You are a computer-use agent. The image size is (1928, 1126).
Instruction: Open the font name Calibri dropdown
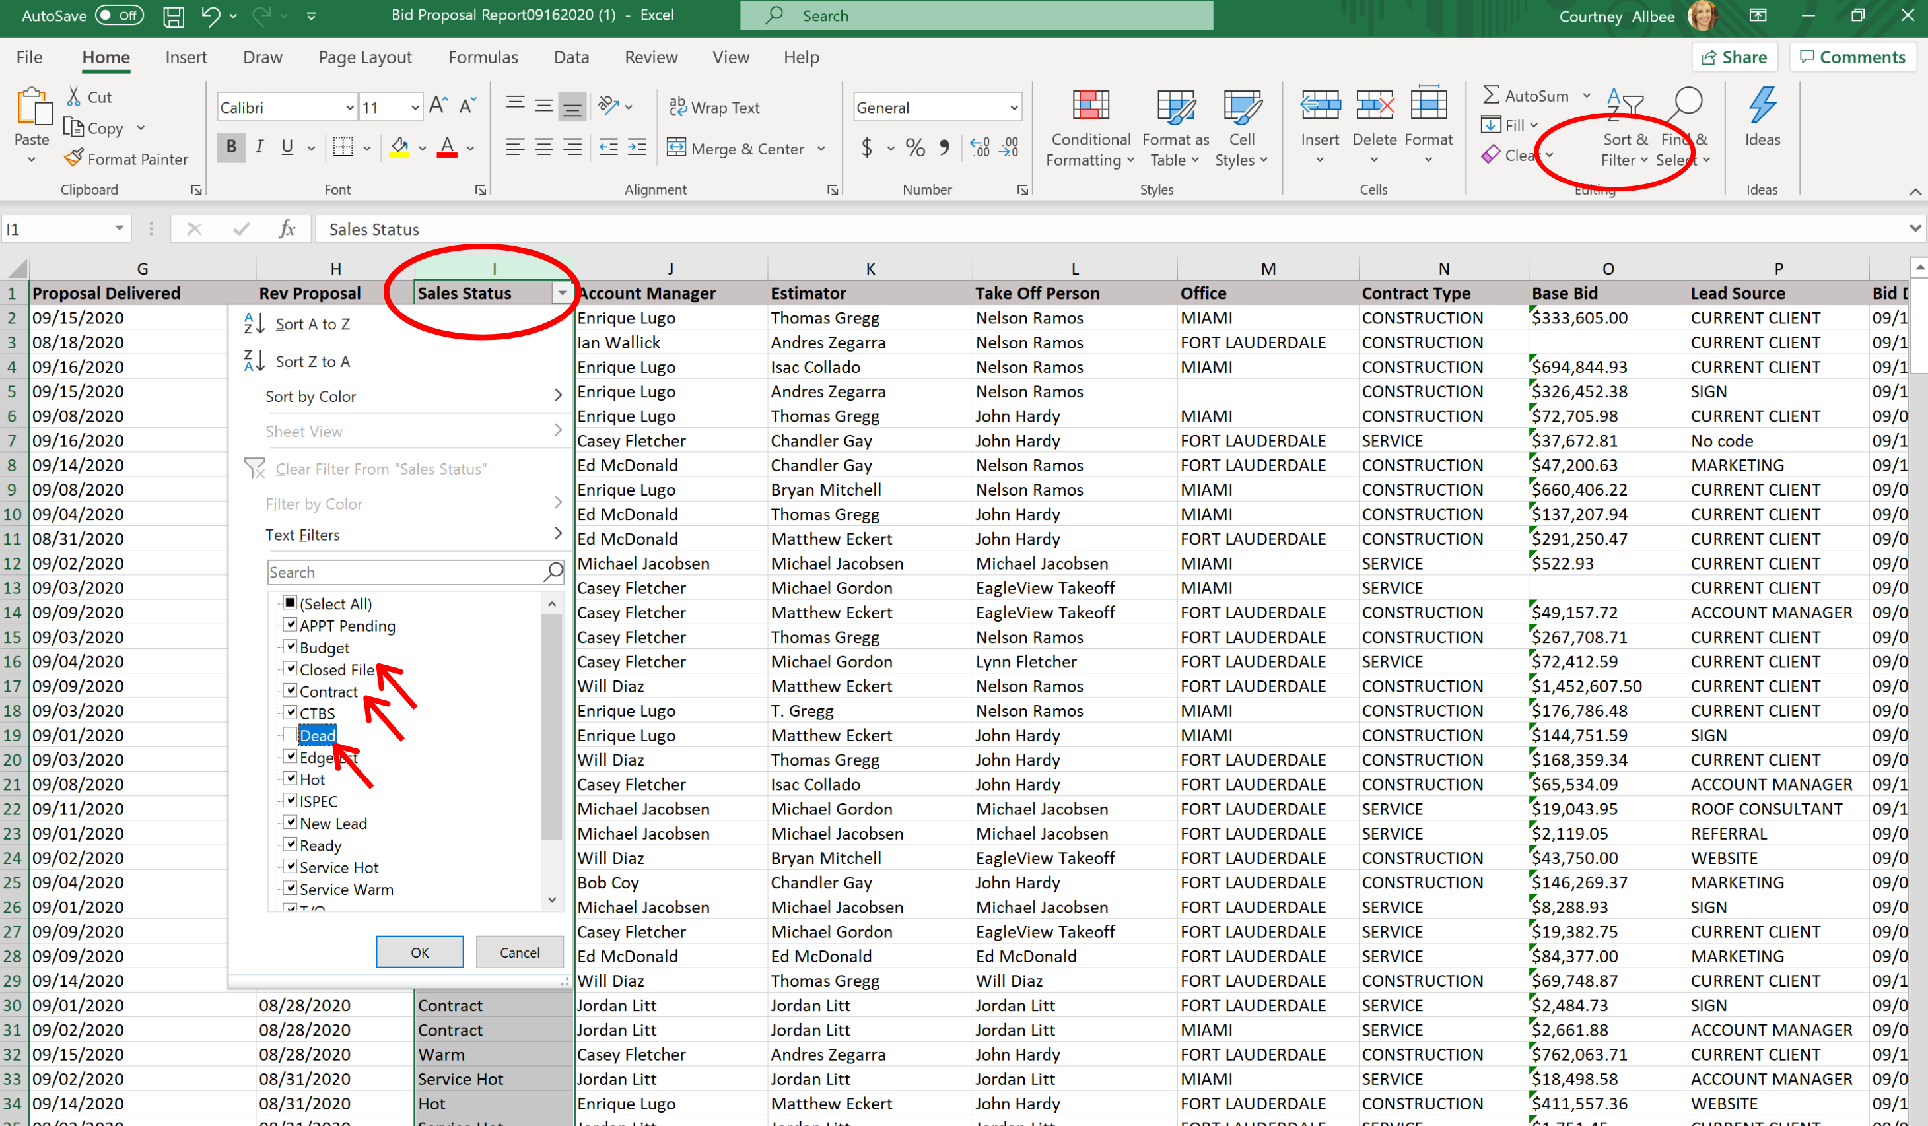(x=350, y=107)
